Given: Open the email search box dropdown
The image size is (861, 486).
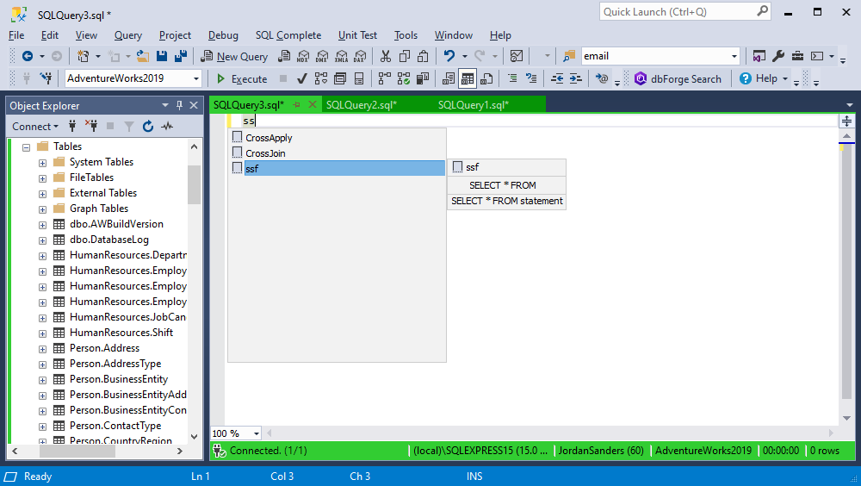Looking at the screenshot, I should (x=734, y=56).
